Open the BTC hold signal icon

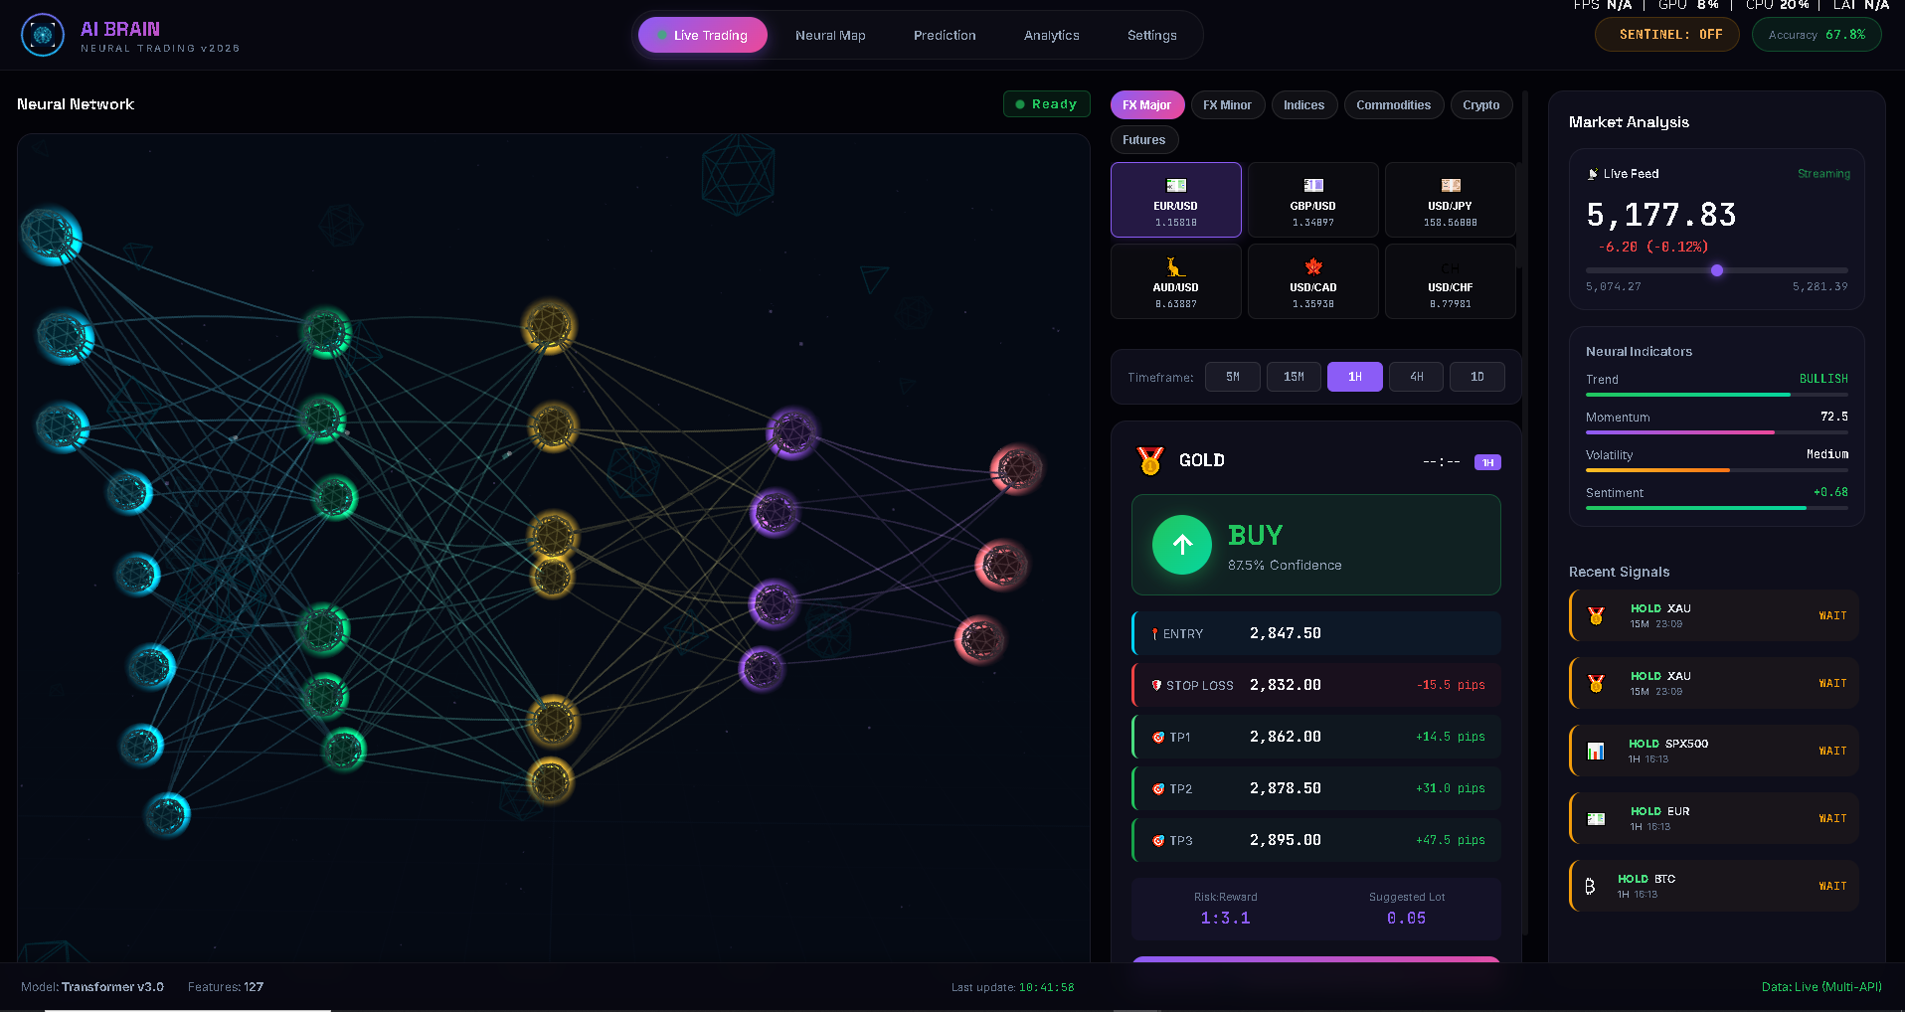click(x=1590, y=886)
